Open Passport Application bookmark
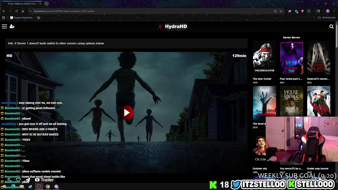Screen dimensions: 338x190 pyautogui.click(x=22, y=18)
